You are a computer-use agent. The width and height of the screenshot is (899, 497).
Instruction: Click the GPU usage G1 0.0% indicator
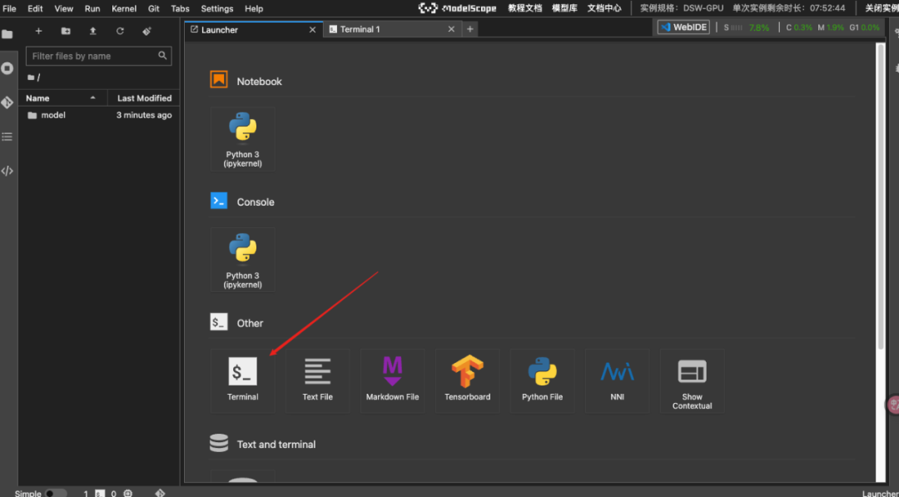pos(865,27)
